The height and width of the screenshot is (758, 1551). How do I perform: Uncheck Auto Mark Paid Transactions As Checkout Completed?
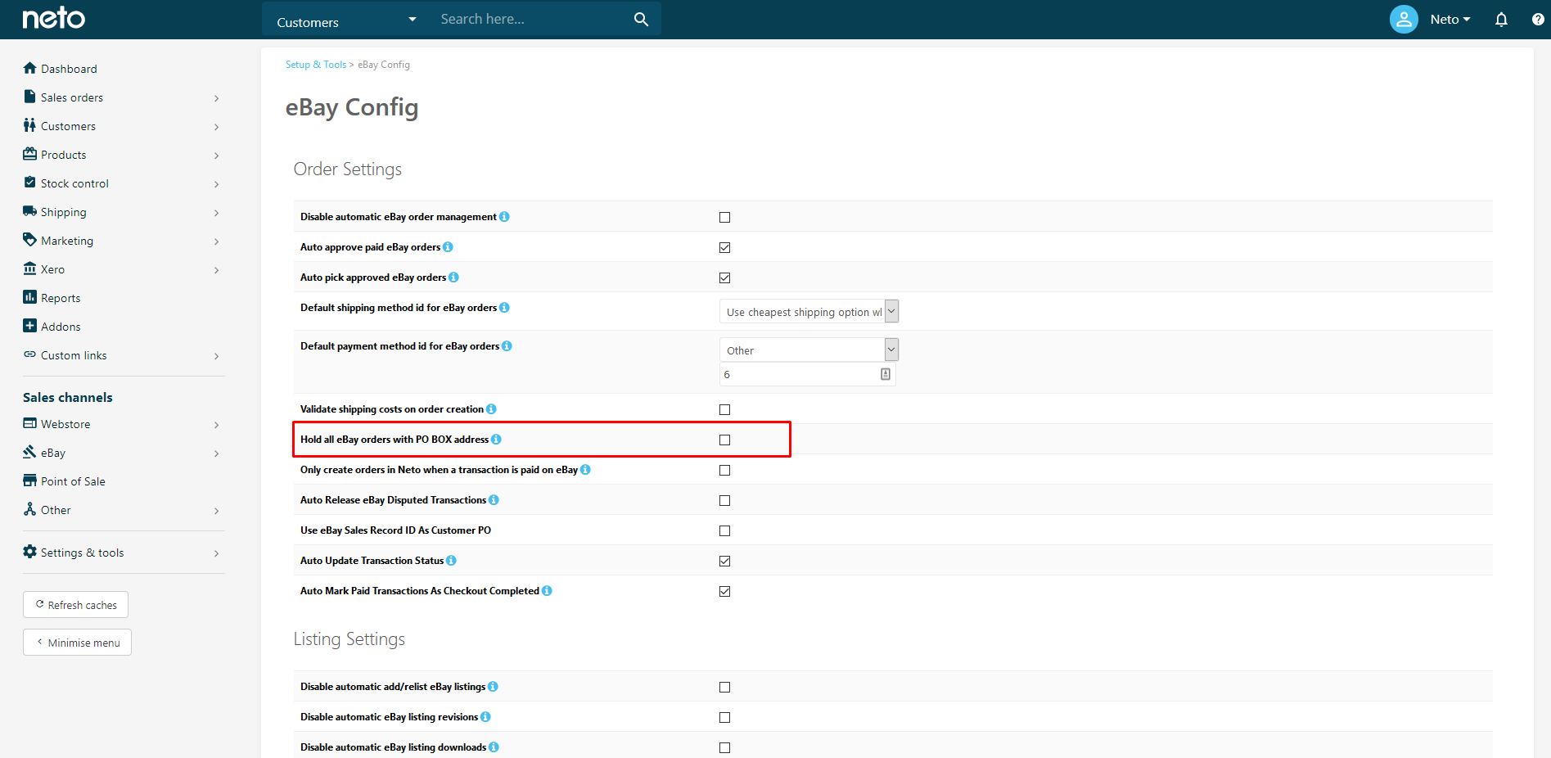click(724, 591)
